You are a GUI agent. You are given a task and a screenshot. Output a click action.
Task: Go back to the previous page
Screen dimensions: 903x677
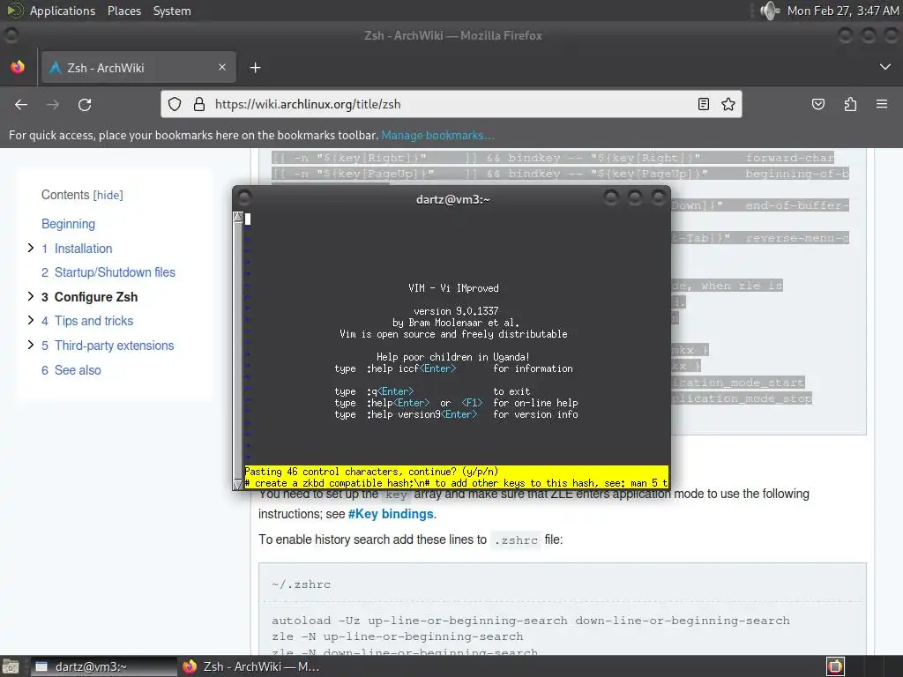(21, 105)
